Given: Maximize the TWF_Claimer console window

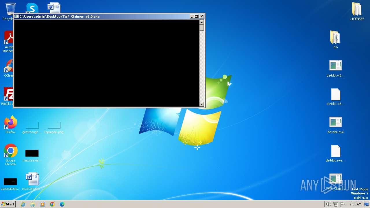Looking at the screenshot, I should pyautogui.click(x=197, y=16).
